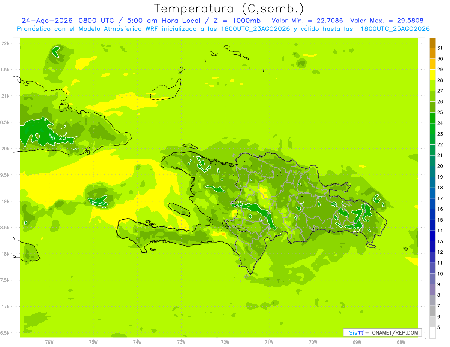The image size is (450, 347).
Task: Click the longitude label '68W'
Action: pyautogui.click(x=401, y=342)
